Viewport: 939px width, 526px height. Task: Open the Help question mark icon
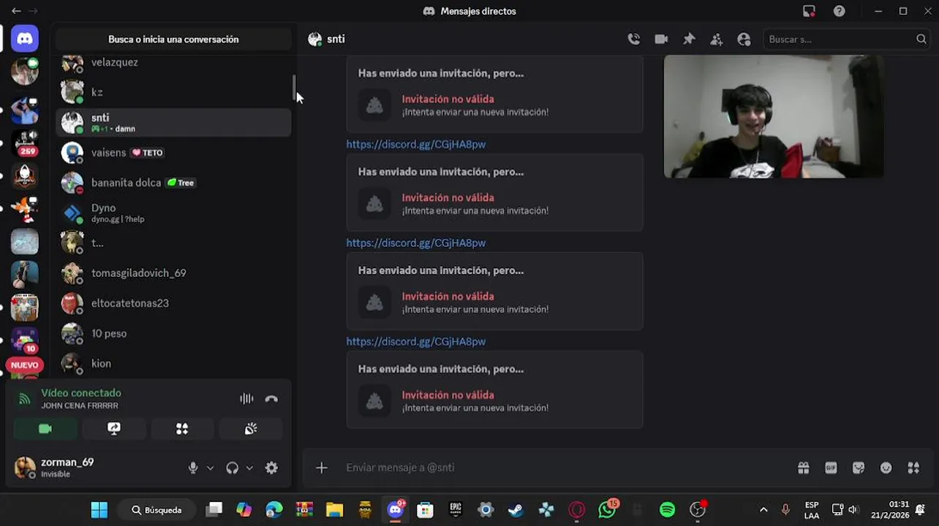840,11
